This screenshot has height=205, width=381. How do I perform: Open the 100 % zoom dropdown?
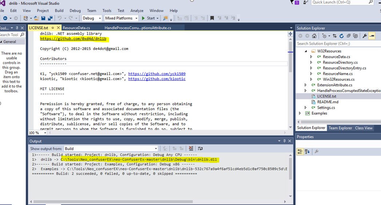45,133
